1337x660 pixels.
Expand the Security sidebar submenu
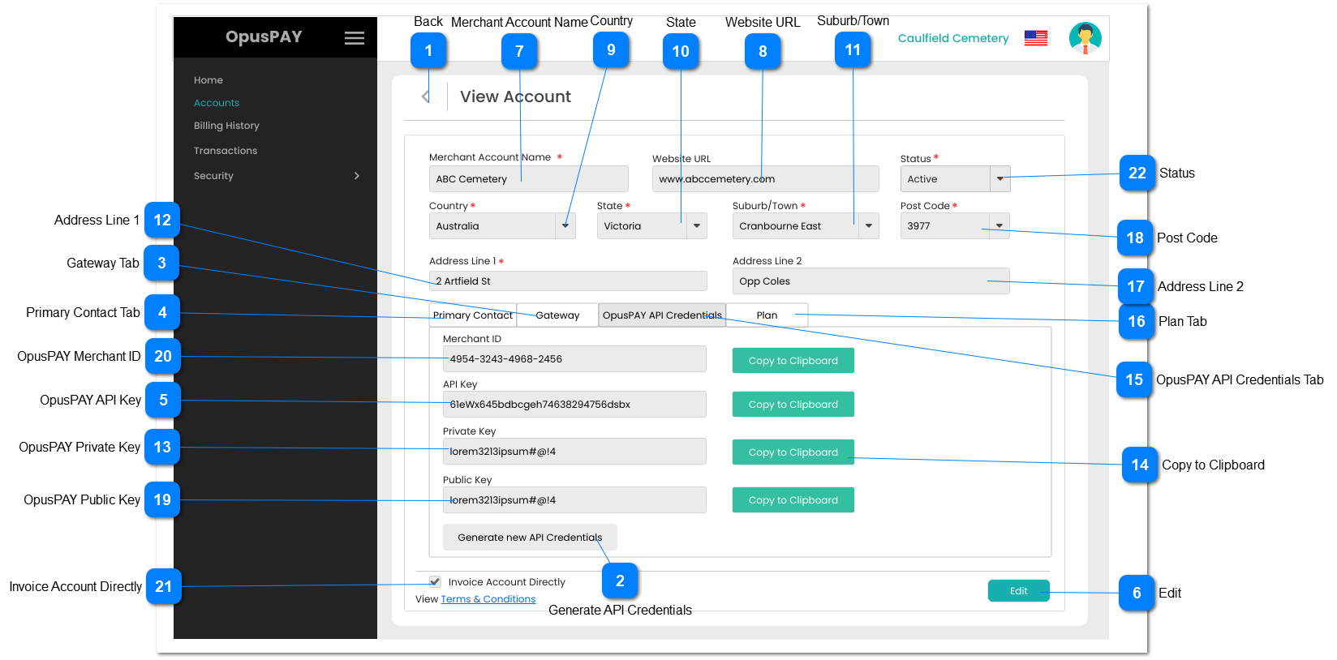[x=356, y=176]
